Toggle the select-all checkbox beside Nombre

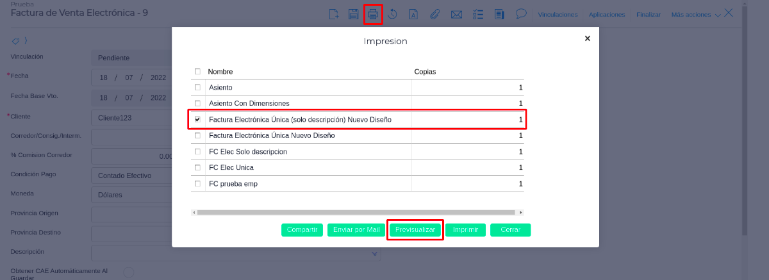[x=197, y=72]
